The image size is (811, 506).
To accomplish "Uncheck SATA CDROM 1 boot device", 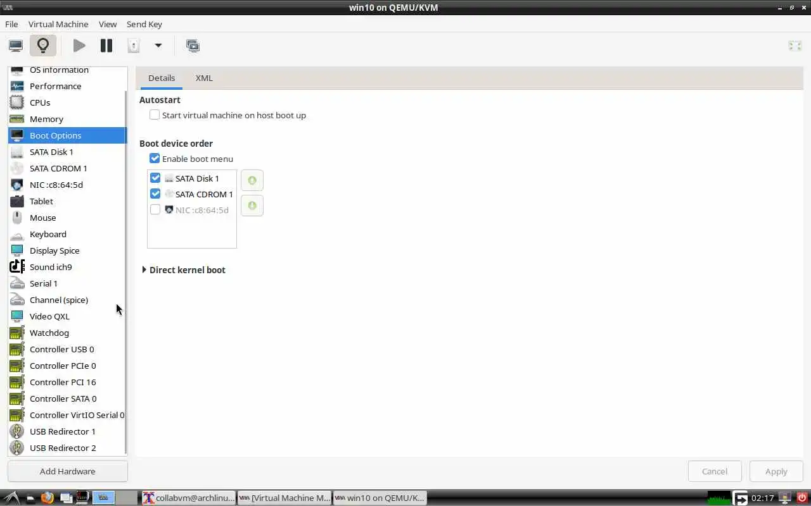I will click(x=155, y=194).
